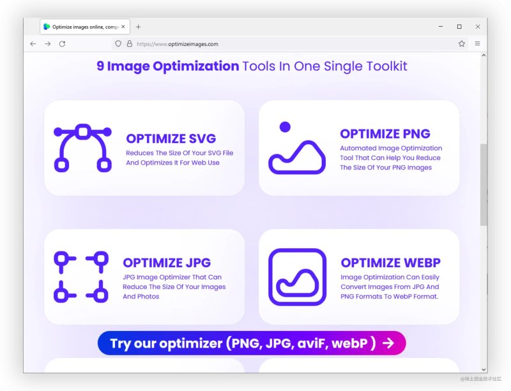
Task: Maximize the browser window
Action: point(459,27)
